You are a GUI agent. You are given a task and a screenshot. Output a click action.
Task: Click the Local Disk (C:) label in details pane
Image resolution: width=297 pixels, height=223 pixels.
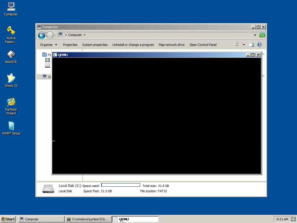click(70, 186)
